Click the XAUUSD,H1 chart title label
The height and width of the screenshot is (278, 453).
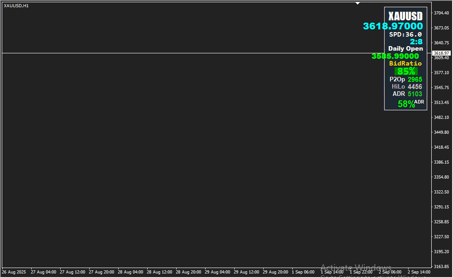pos(16,6)
